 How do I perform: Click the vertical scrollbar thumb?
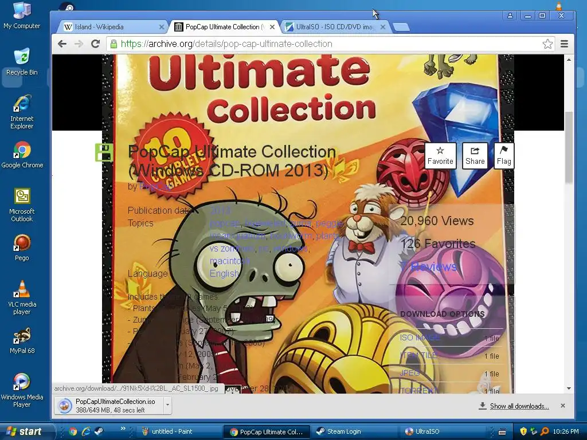tap(569, 147)
